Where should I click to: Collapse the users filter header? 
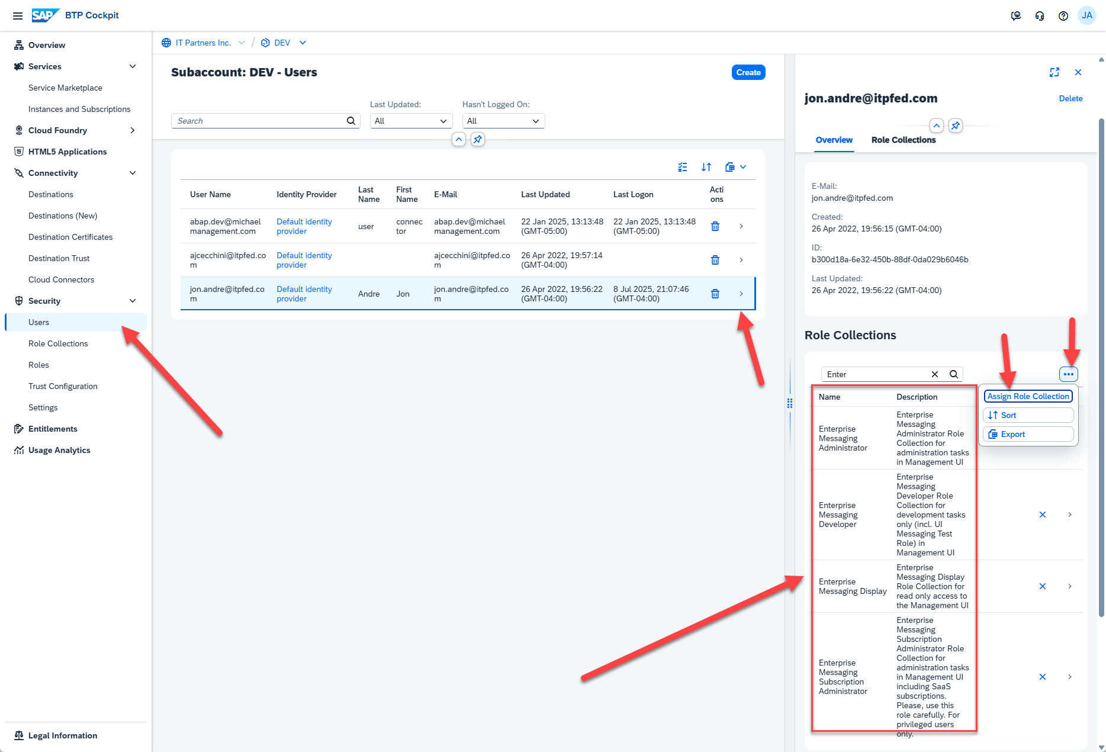pyautogui.click(x=459, y=140)
